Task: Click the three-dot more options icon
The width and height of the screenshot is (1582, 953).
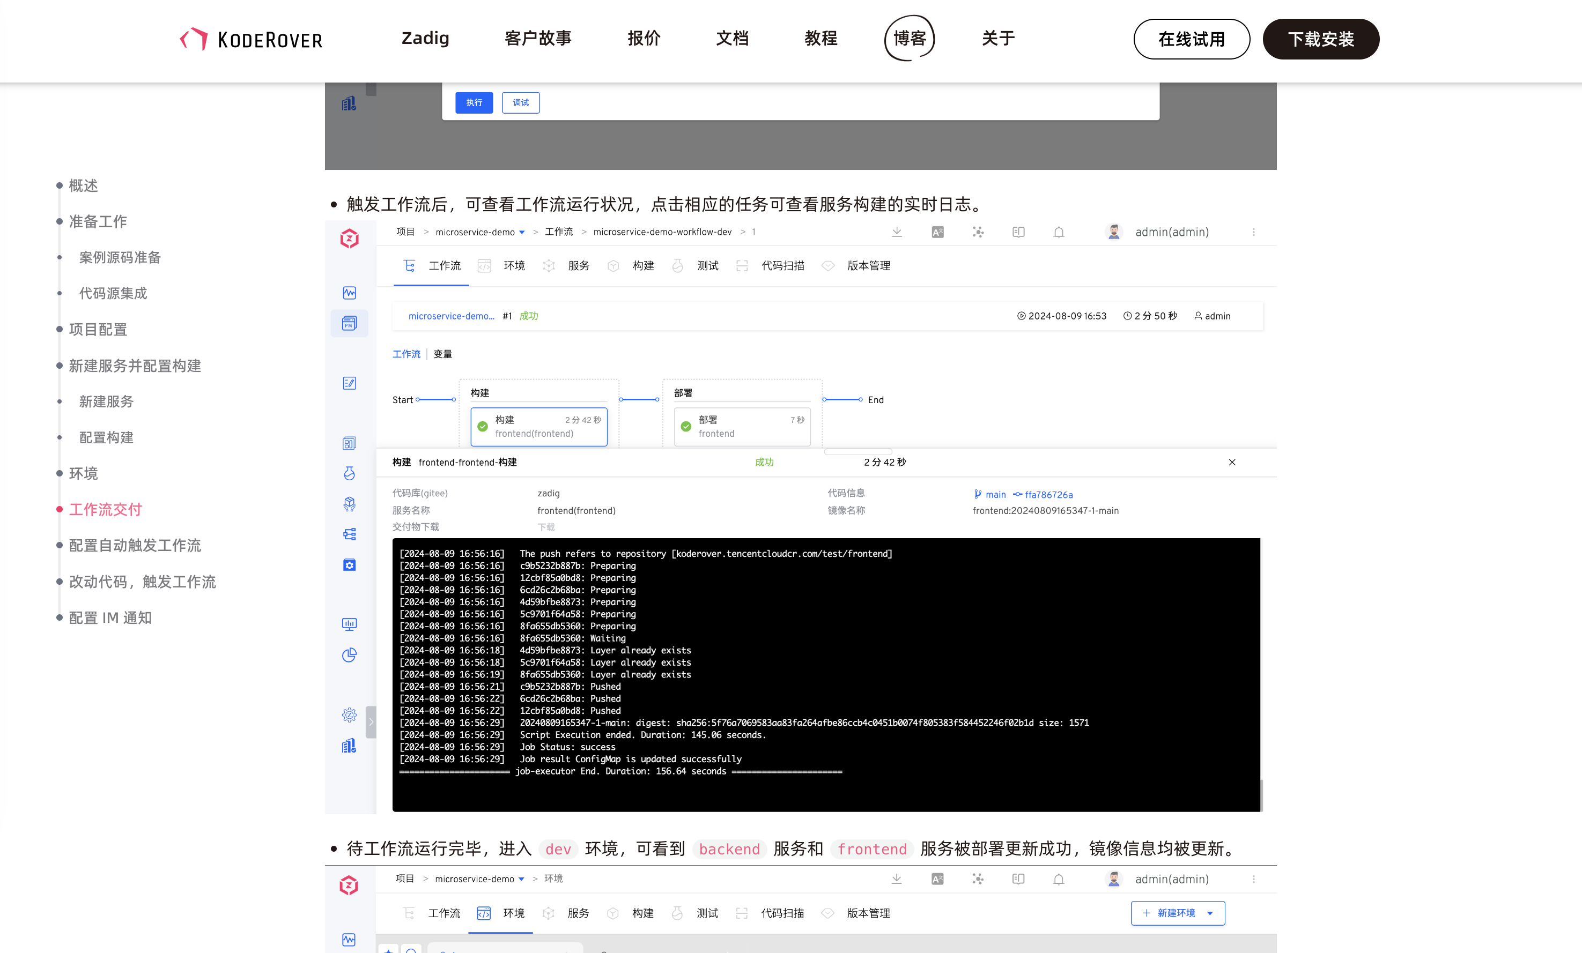Action: [1253, 232]
